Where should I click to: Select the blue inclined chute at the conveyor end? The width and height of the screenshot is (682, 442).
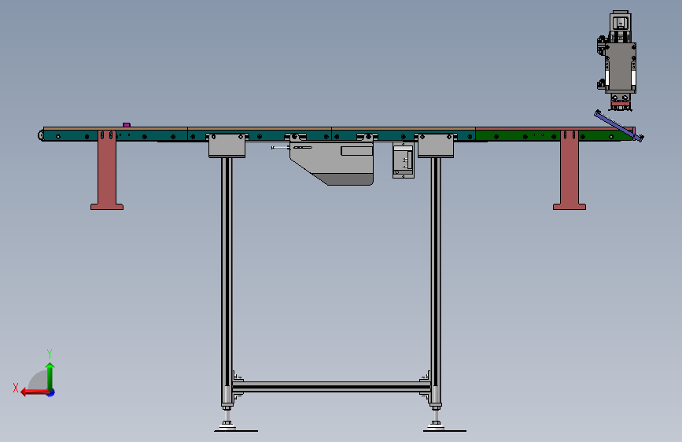[x=619, y=126]
